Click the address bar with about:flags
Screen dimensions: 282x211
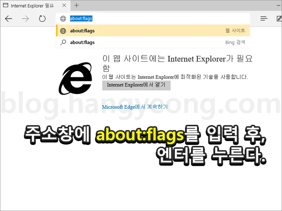pos(153,19)
